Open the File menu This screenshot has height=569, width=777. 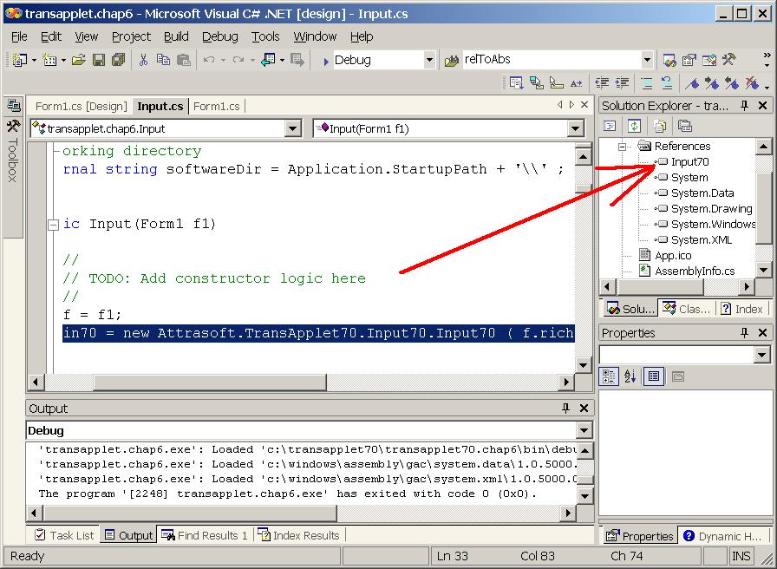coord(19,36)
